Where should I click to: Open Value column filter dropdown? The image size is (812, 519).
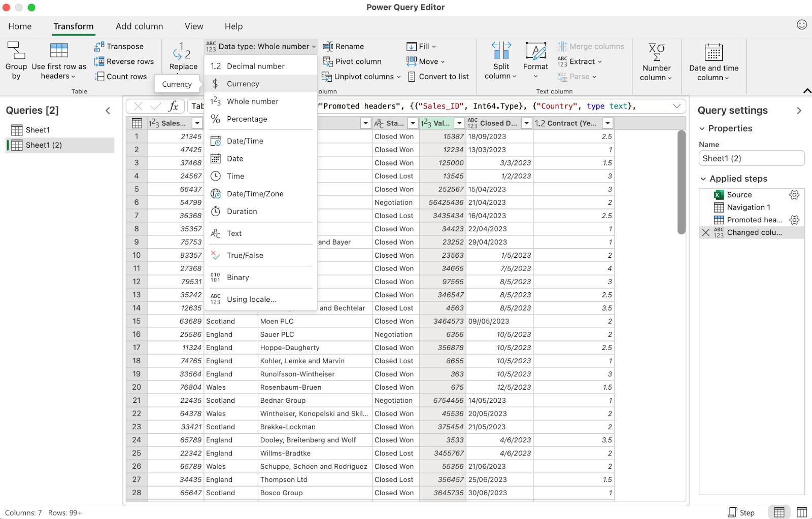point(459,123)
